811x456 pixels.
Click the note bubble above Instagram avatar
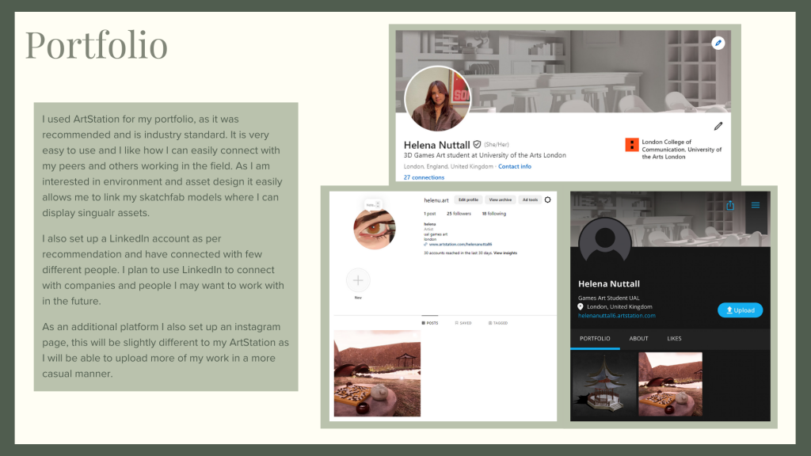pyautogui.click(x=372, y=205)
